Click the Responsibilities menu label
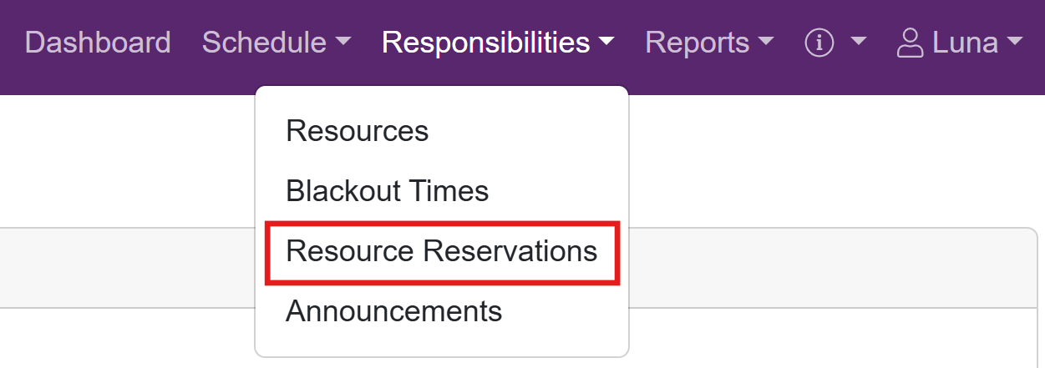Viewport: 1045px width, 368px height. coord(485,43)
